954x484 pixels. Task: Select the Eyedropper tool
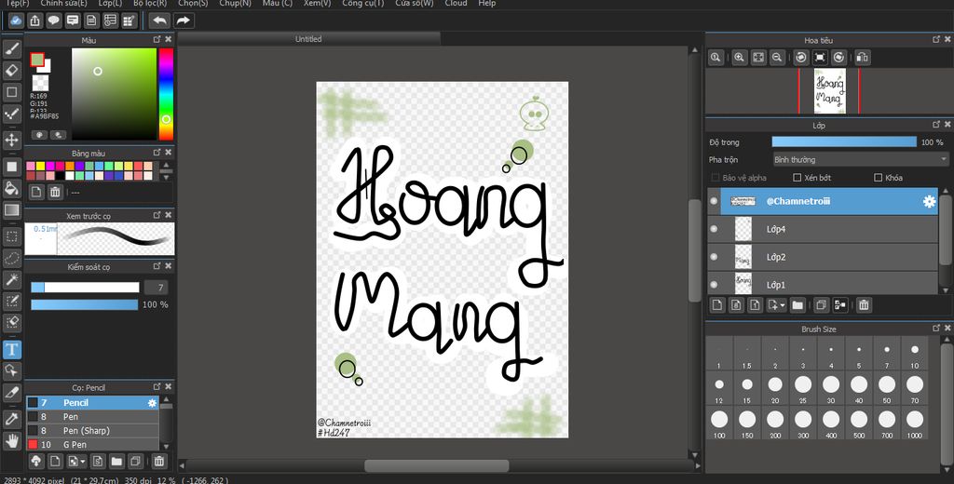click(12, 418)
